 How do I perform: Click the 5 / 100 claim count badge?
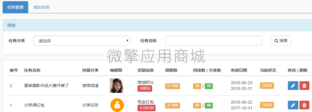(172, 86)
